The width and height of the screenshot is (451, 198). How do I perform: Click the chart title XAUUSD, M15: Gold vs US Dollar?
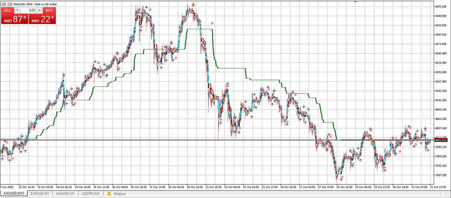(35, 4)
